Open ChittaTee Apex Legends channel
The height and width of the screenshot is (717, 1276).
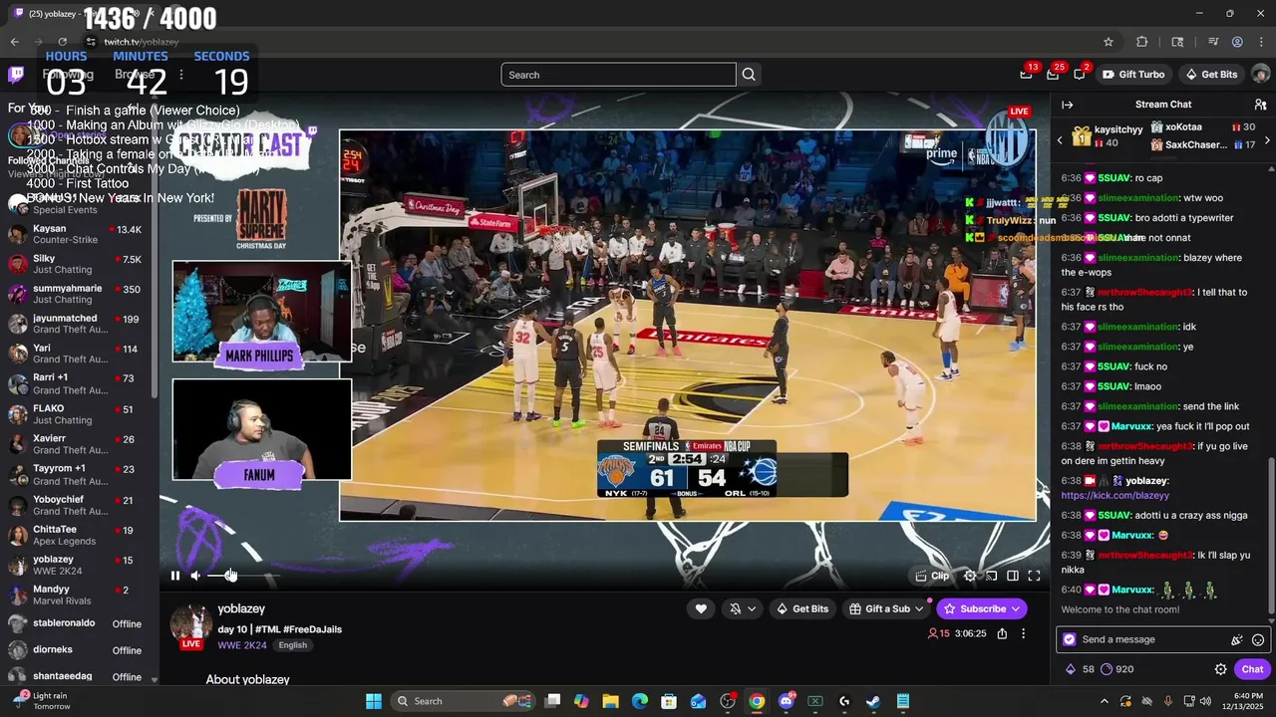coord(77,535)
